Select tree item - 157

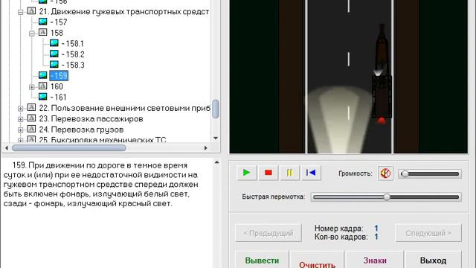pyautogui.click(x=59, y=22)
